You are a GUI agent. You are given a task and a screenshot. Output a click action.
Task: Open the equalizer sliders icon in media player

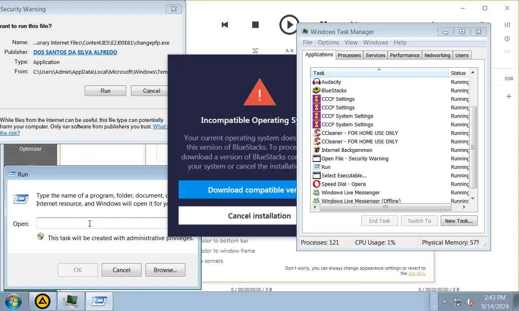507,25
